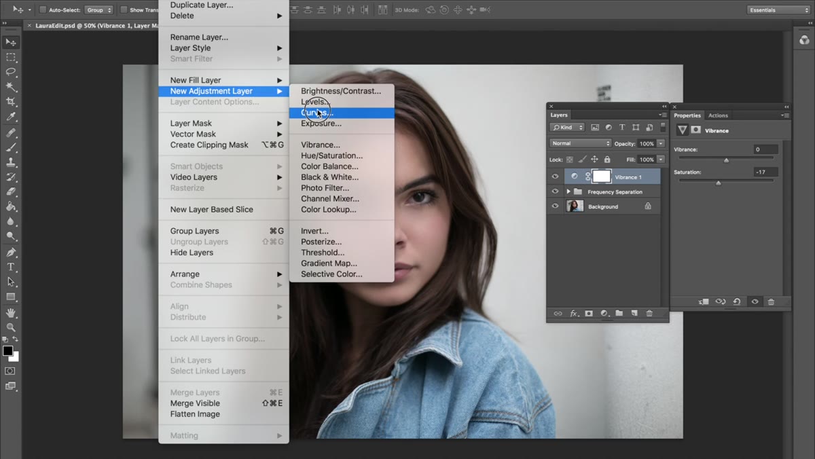Hide the Vibrance 1 layer
The width and height of the screenshot is (815, 459).
555,177
